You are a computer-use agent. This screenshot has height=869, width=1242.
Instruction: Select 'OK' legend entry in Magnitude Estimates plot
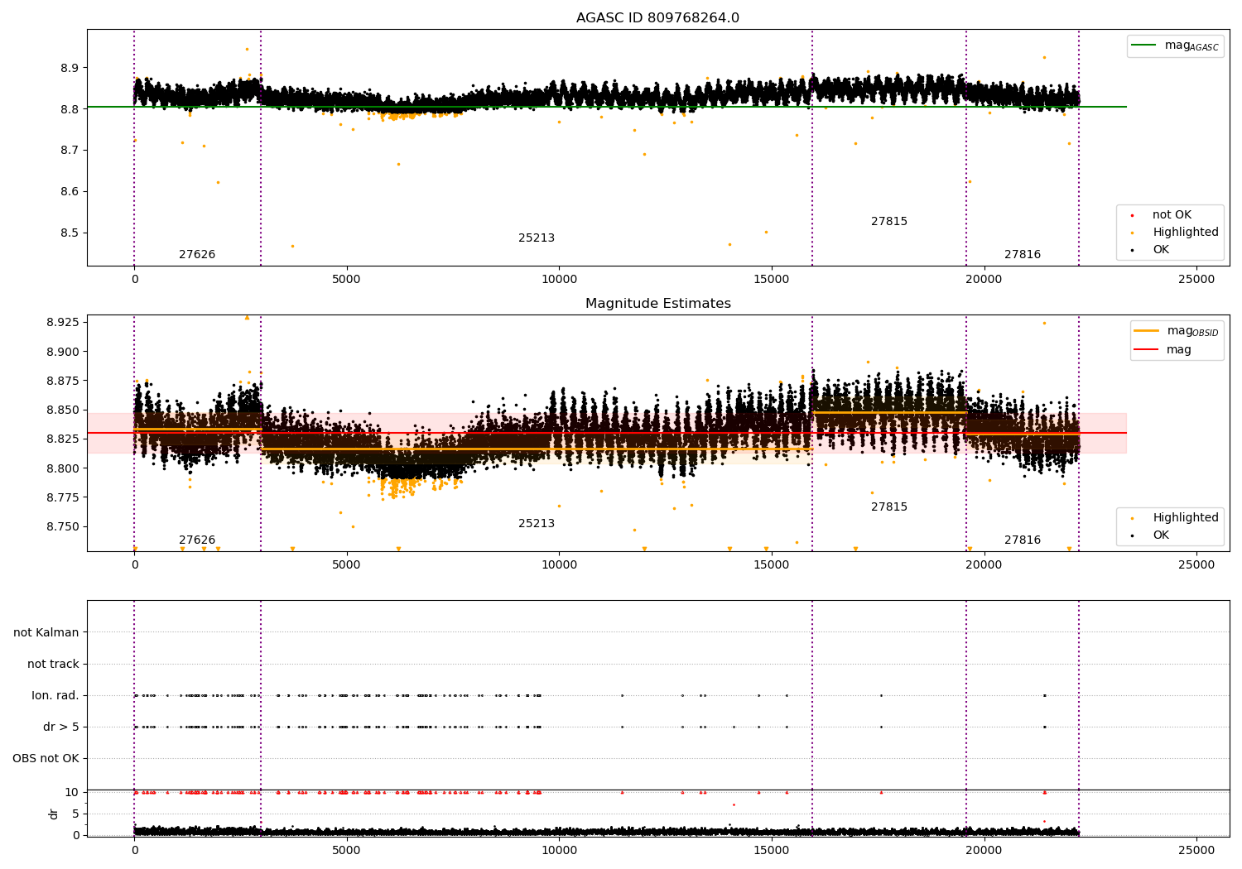(x=1161, y=535)
